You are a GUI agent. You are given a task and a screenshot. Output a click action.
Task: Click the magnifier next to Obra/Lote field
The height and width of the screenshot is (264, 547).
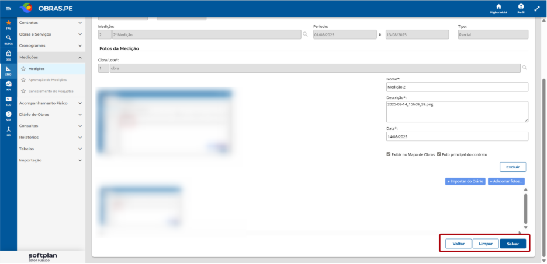(x=525, y=68)
